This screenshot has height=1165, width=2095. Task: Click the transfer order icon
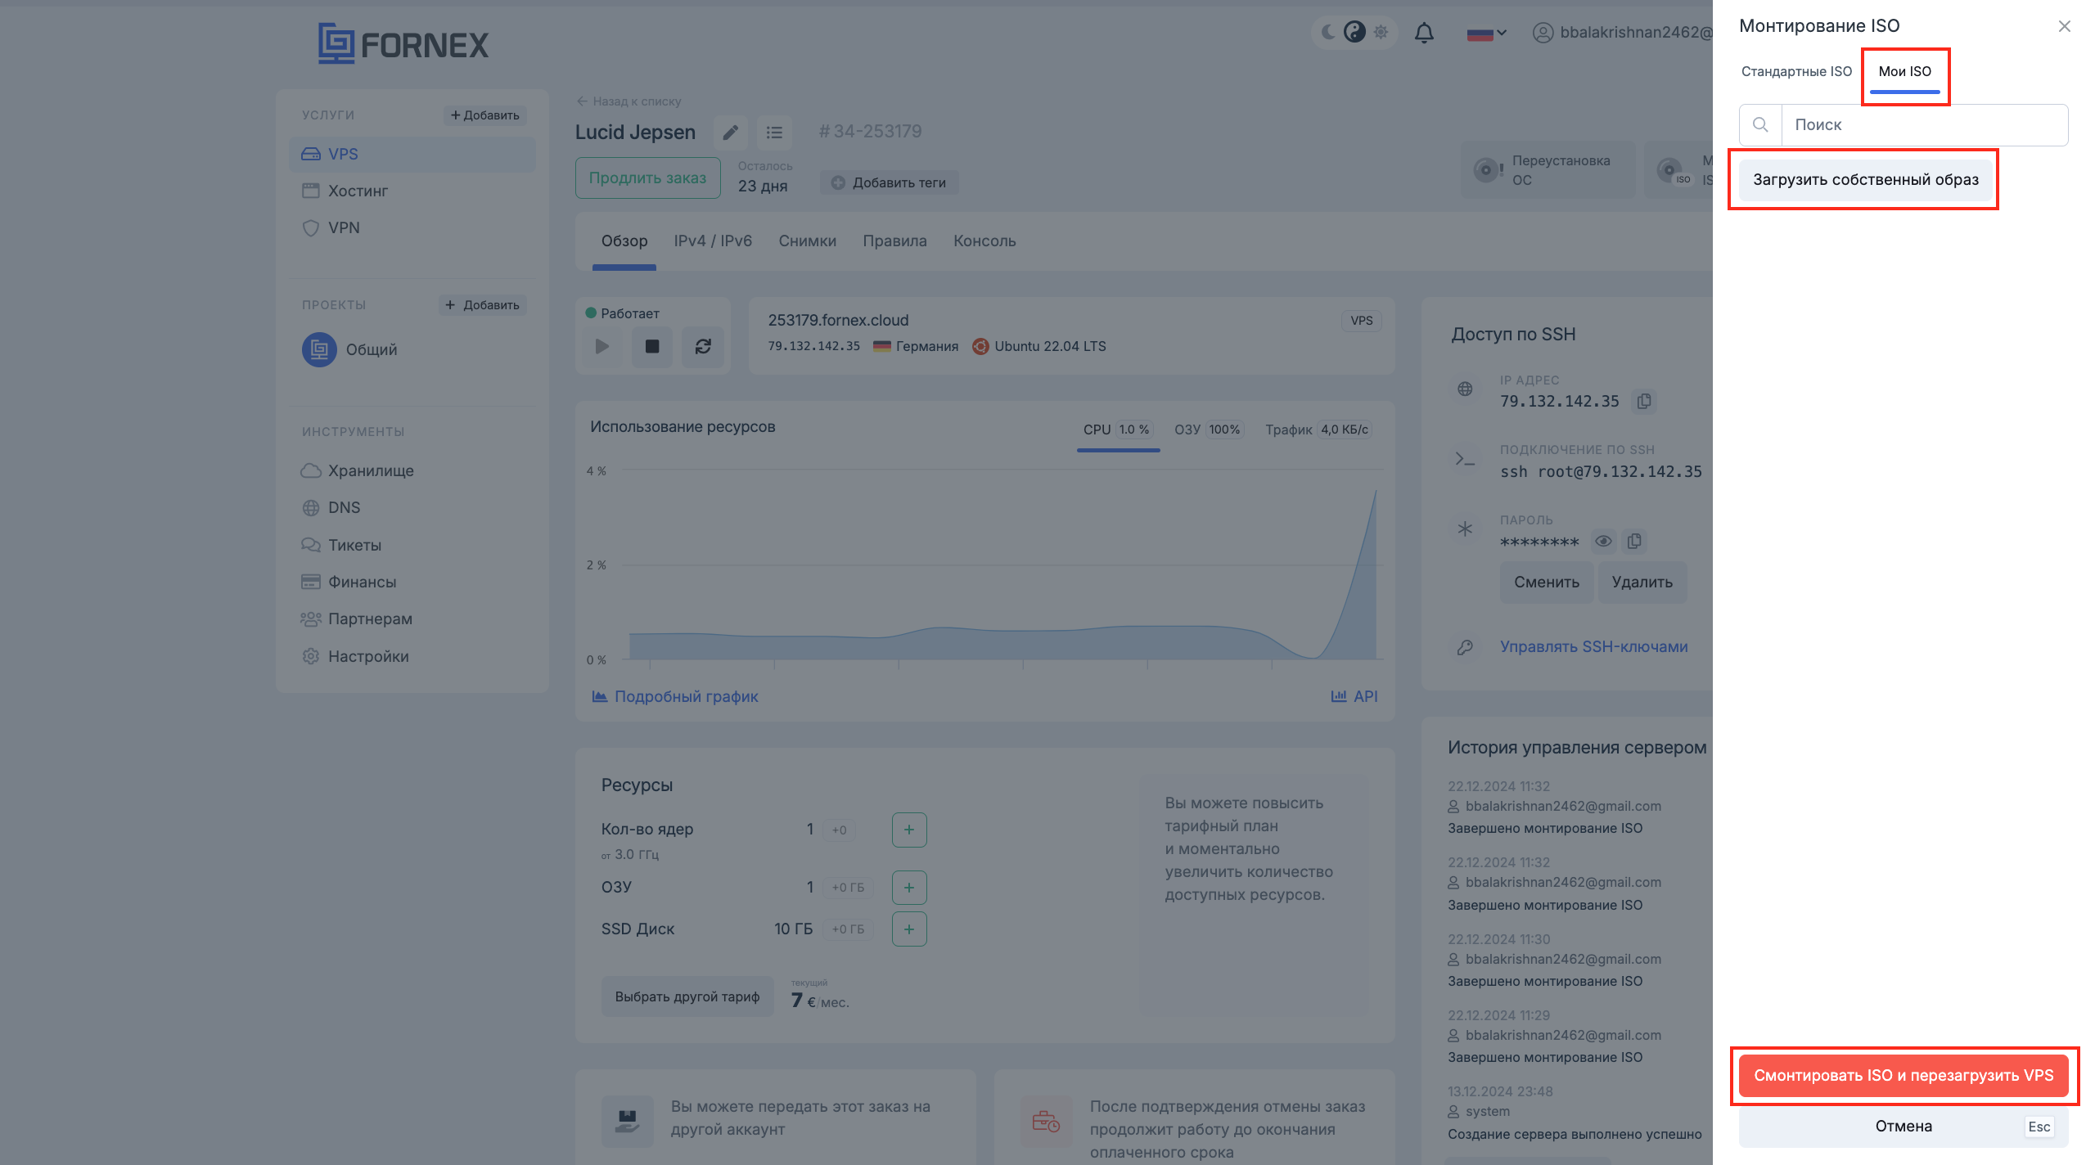(x=627, y=1120)
